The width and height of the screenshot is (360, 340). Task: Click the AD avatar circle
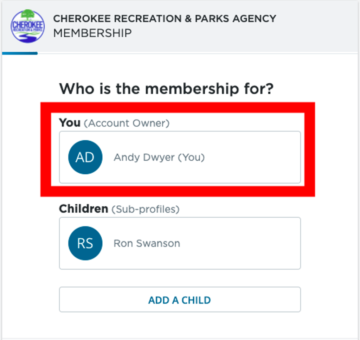point(85,157)
